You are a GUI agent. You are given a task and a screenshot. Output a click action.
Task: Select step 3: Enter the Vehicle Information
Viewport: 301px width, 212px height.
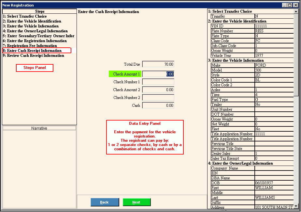coord(31,26)
